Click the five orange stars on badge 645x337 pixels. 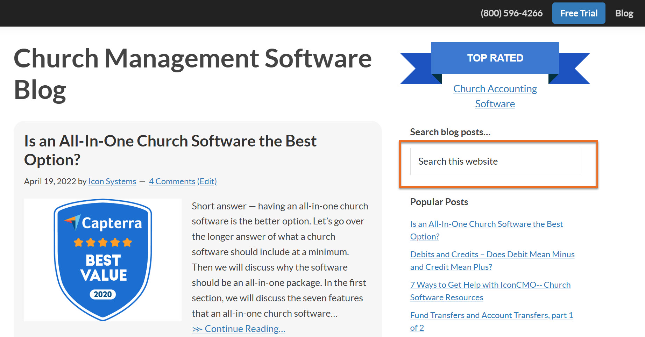click(x=103, y=242)
